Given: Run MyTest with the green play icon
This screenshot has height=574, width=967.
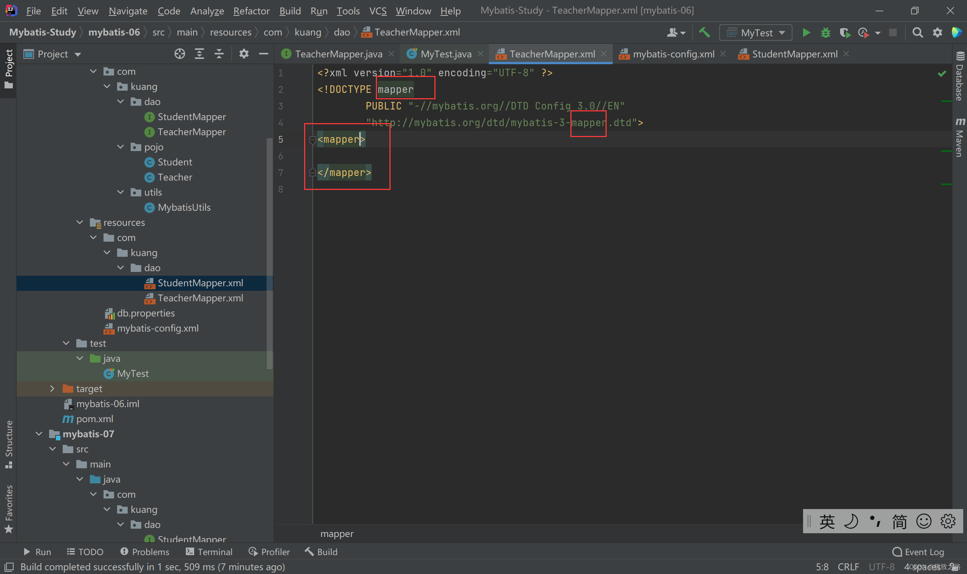Looking at the screenshot, I should pos(806,32).
